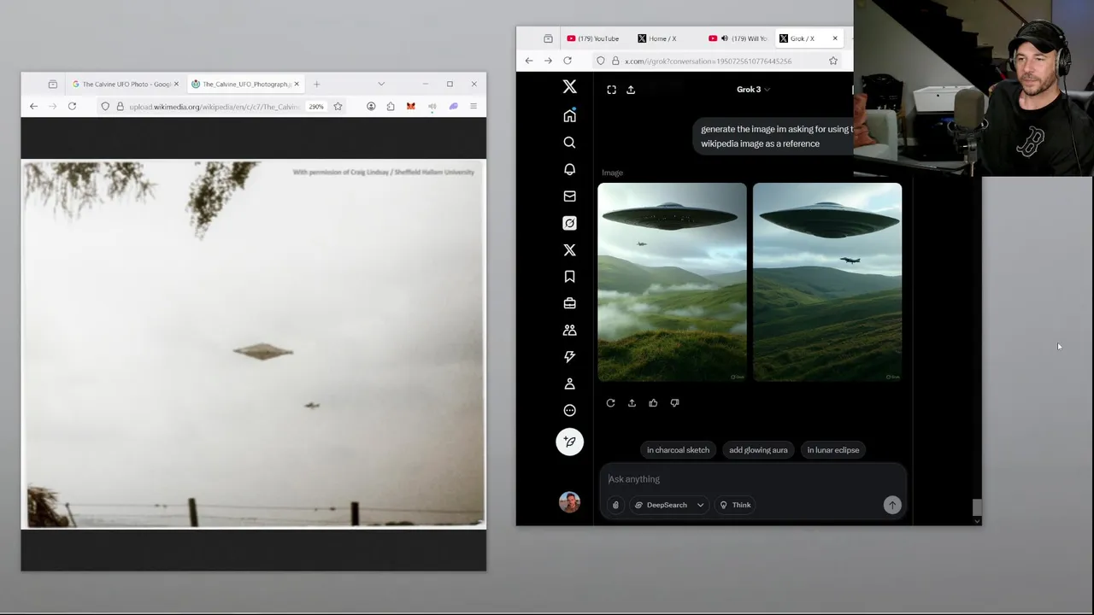
Task: Switch to (179) Will Yo... YouTube tab
Action: pyautogui.click(x=738, y=38)
